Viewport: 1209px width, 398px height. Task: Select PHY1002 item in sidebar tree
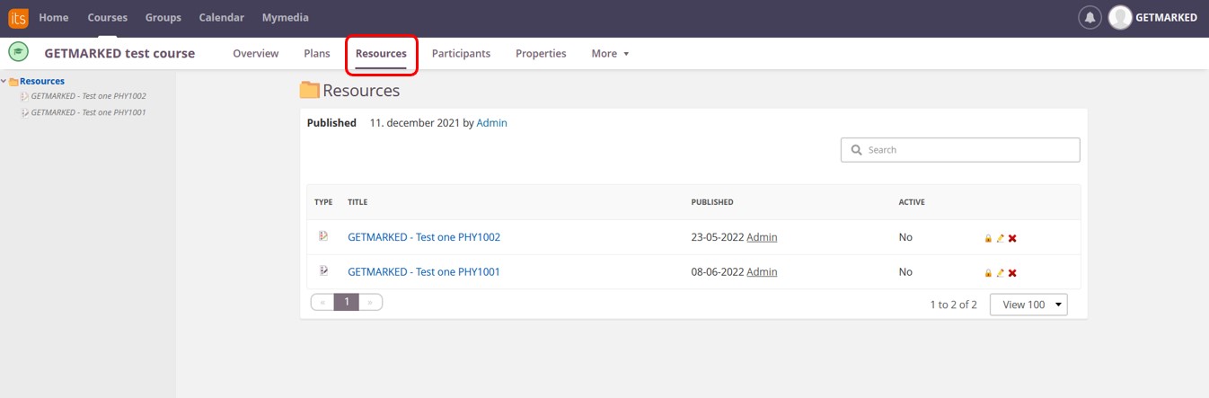pos(88,96)
